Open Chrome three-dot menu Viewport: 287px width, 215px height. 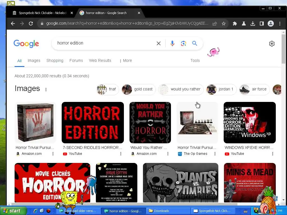280,24
